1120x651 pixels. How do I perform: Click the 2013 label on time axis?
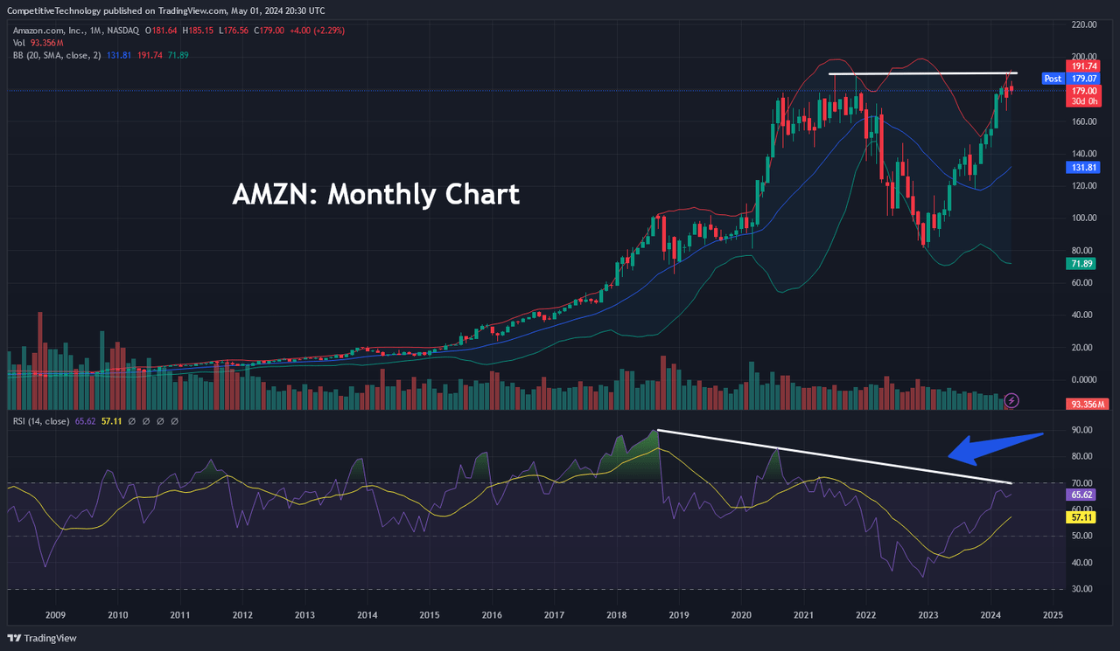[x=304, y=615]
